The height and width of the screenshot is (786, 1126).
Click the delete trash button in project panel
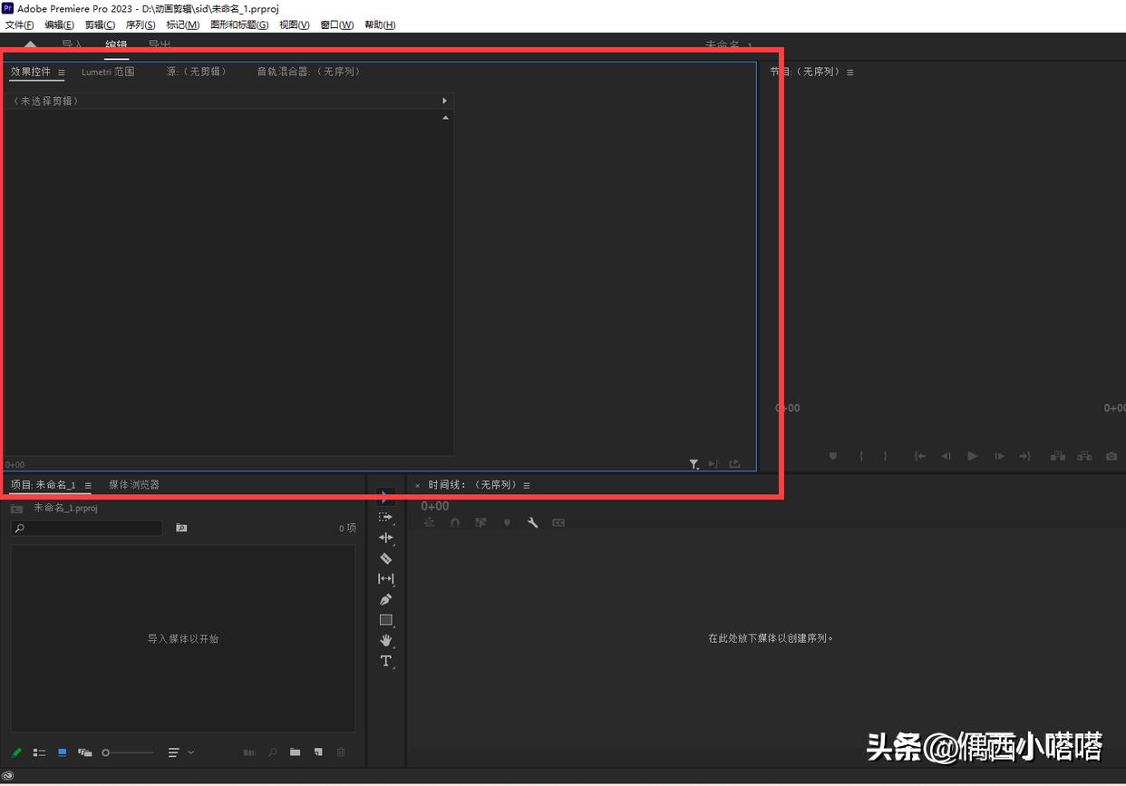coord(341,752)
